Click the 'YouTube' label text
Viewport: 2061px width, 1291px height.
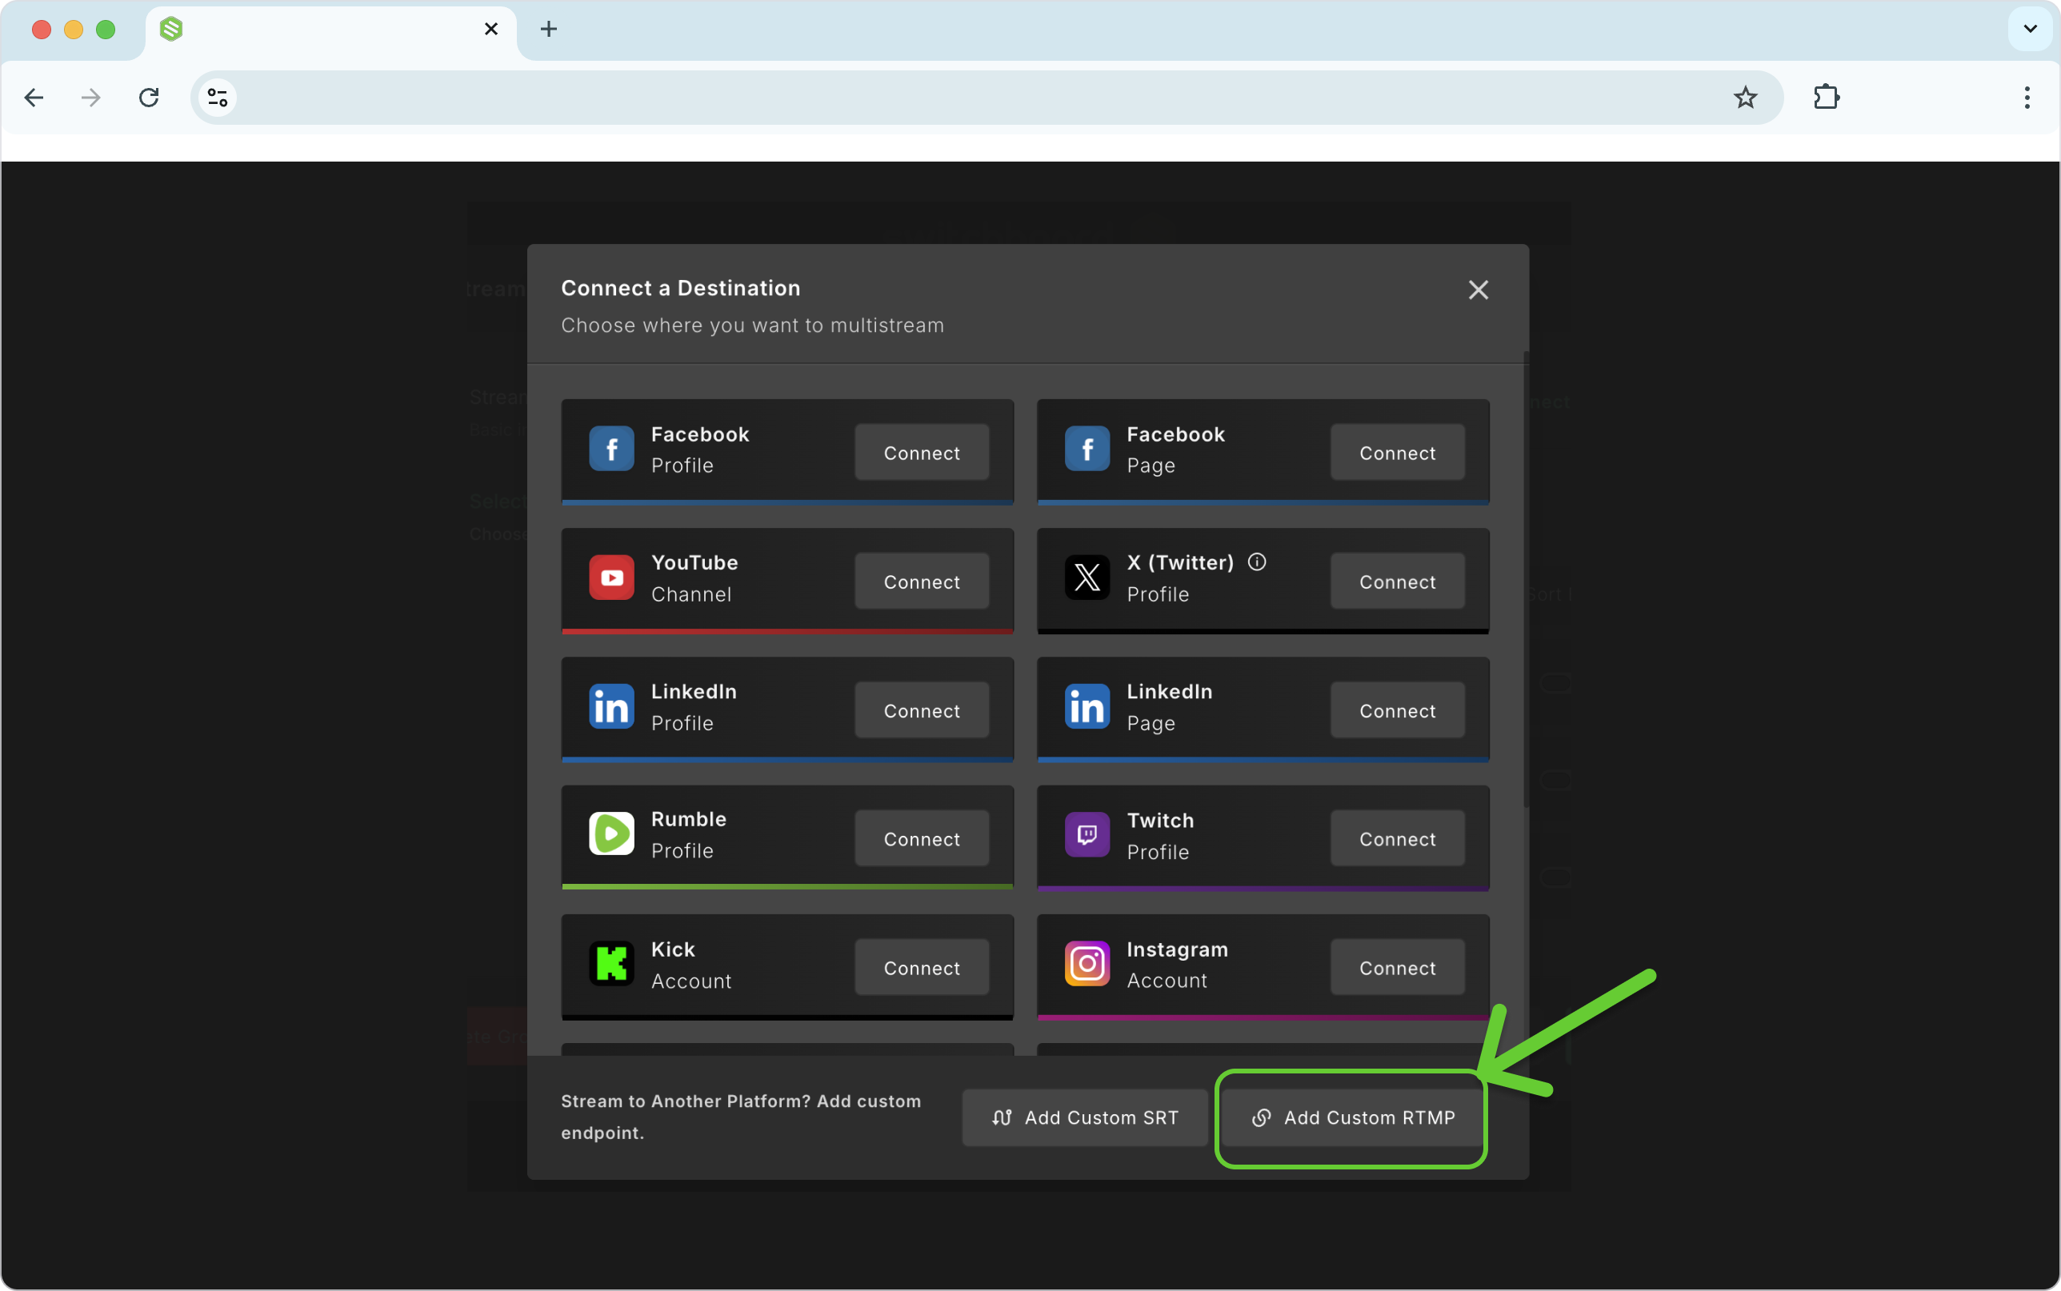click(x=694, y=562)
